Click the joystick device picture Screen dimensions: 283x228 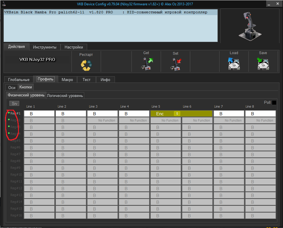click(250, 26)
